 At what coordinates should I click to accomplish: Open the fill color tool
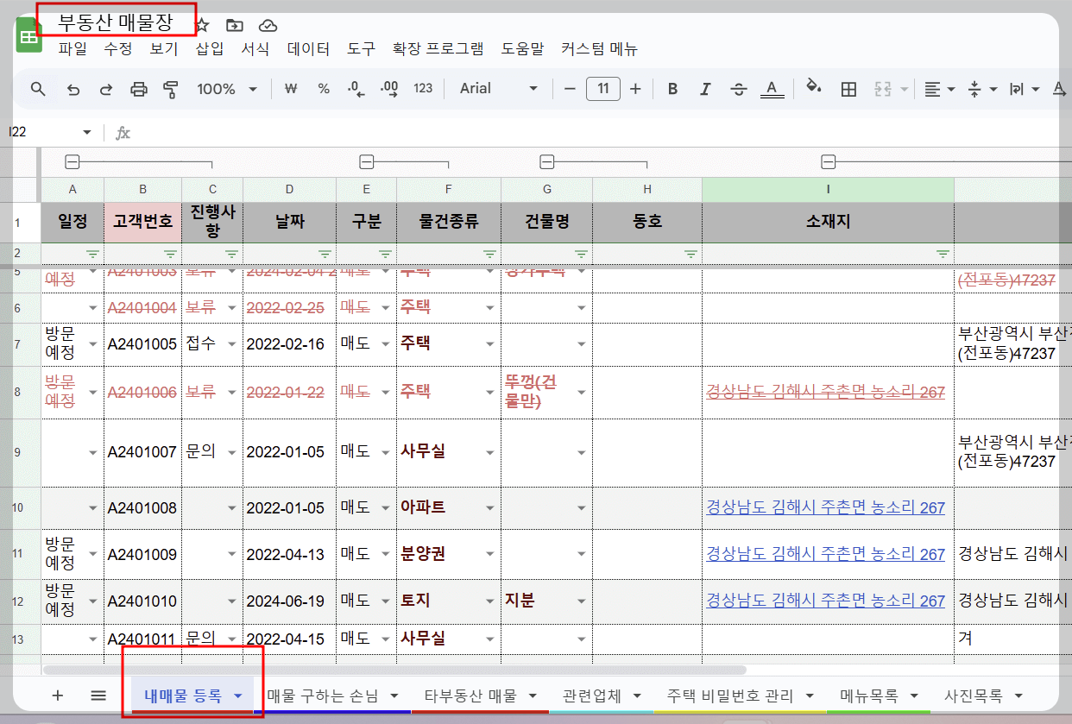[812, 88]
